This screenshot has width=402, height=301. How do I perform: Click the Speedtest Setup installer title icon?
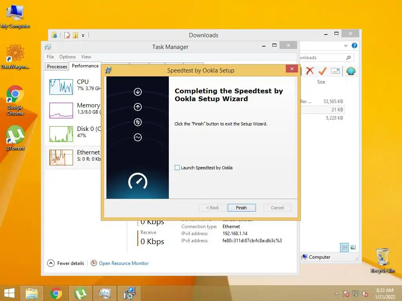pyautogui.click(x=108, y=70)
